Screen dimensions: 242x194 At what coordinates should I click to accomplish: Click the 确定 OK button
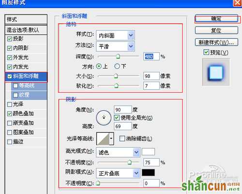tap(216, 19)
